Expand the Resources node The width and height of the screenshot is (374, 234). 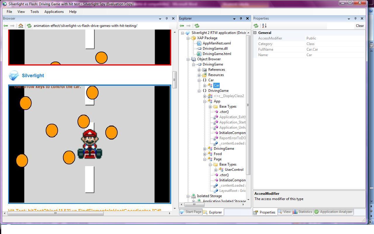tap(199, 75)
